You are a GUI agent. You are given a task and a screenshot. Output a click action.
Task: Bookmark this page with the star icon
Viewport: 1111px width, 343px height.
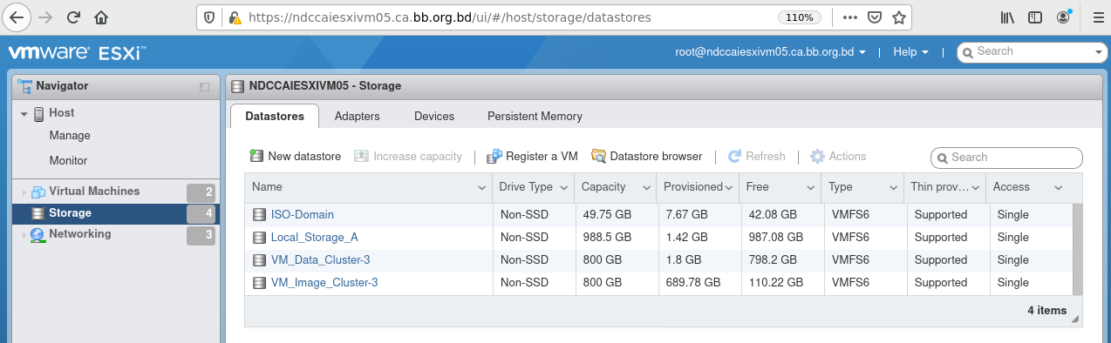899,17
